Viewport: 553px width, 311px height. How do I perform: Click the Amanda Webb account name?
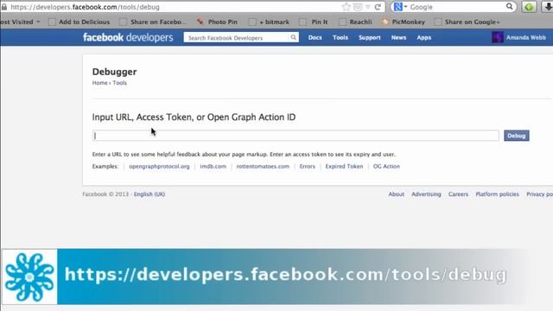point(526,37)
